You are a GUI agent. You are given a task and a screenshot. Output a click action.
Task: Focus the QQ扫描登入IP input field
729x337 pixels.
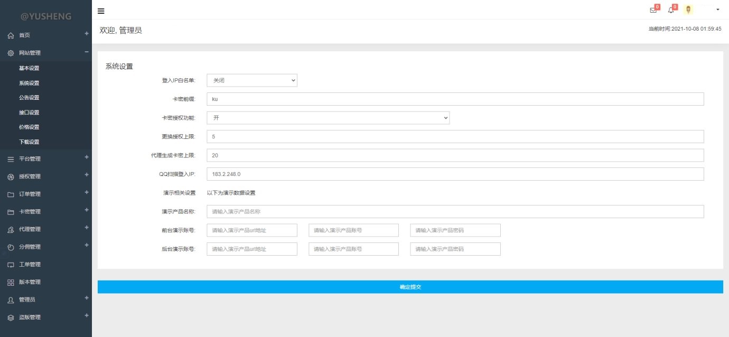pos(455,174)
